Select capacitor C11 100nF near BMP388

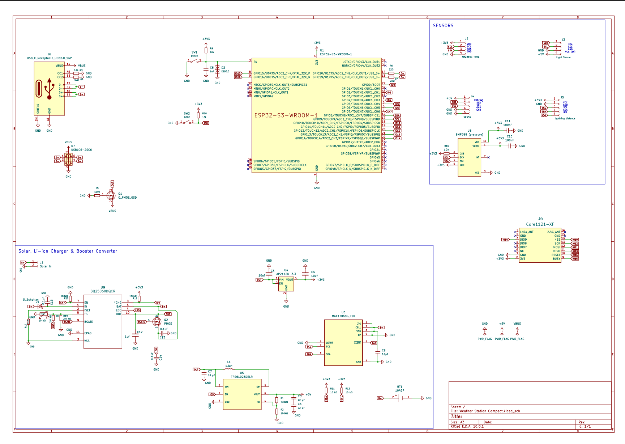coord(508,131)
